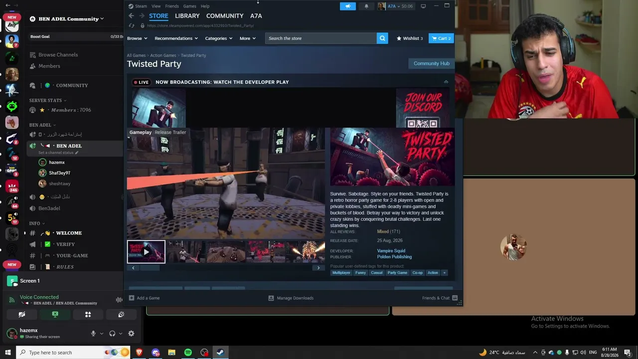
Task: Open the View menu
Action: [x=156, y=6]
